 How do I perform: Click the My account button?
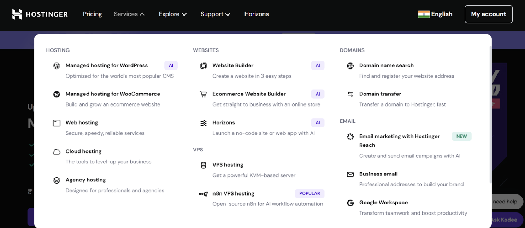click(x=489, y=14)
